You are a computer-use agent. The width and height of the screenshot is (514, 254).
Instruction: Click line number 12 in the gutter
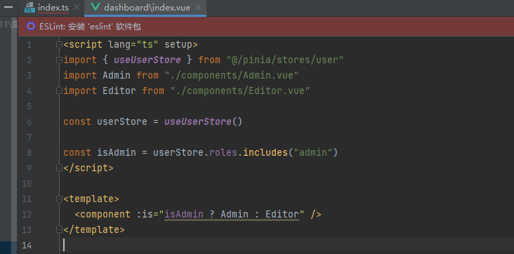[27, 215]
